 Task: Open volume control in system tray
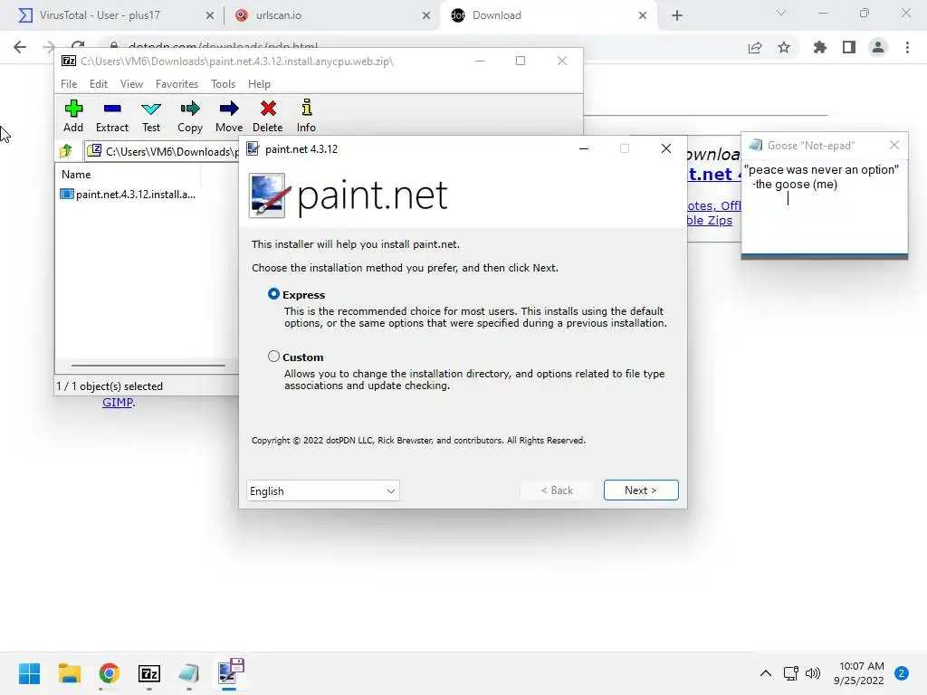pos(813,673)
